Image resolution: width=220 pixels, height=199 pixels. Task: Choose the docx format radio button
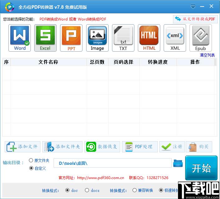87,190
